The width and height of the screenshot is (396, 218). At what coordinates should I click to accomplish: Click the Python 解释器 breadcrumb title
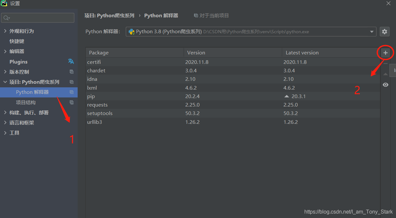click(x=161, y=15)
